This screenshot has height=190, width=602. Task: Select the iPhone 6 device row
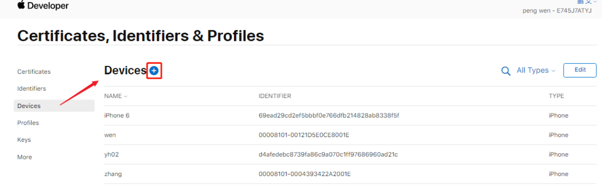[350, 116]
